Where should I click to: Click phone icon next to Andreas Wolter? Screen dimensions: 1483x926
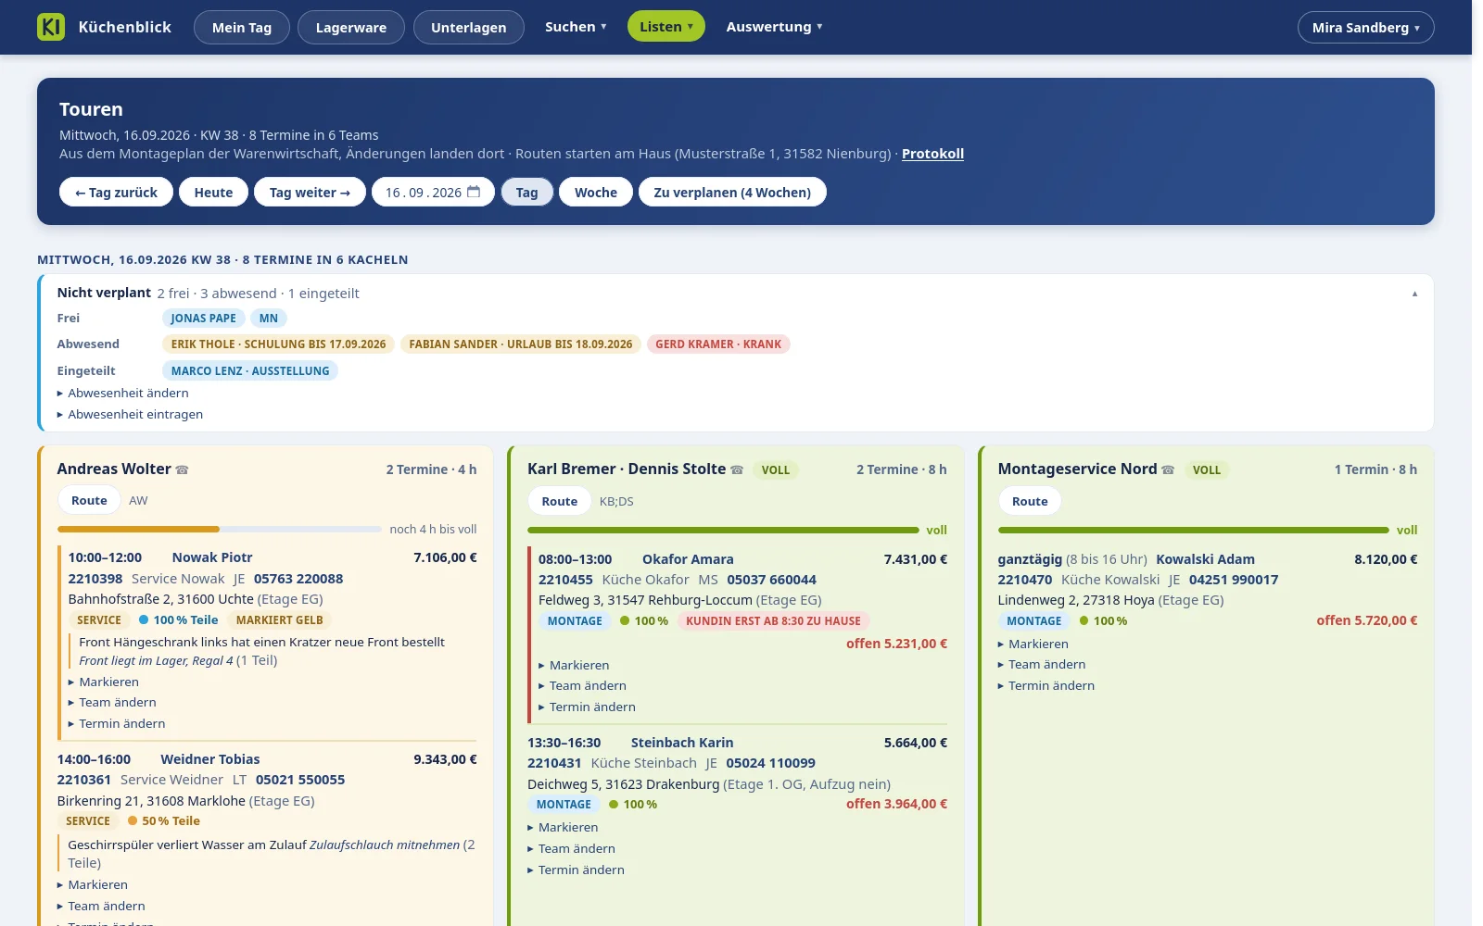click(182, 469)
